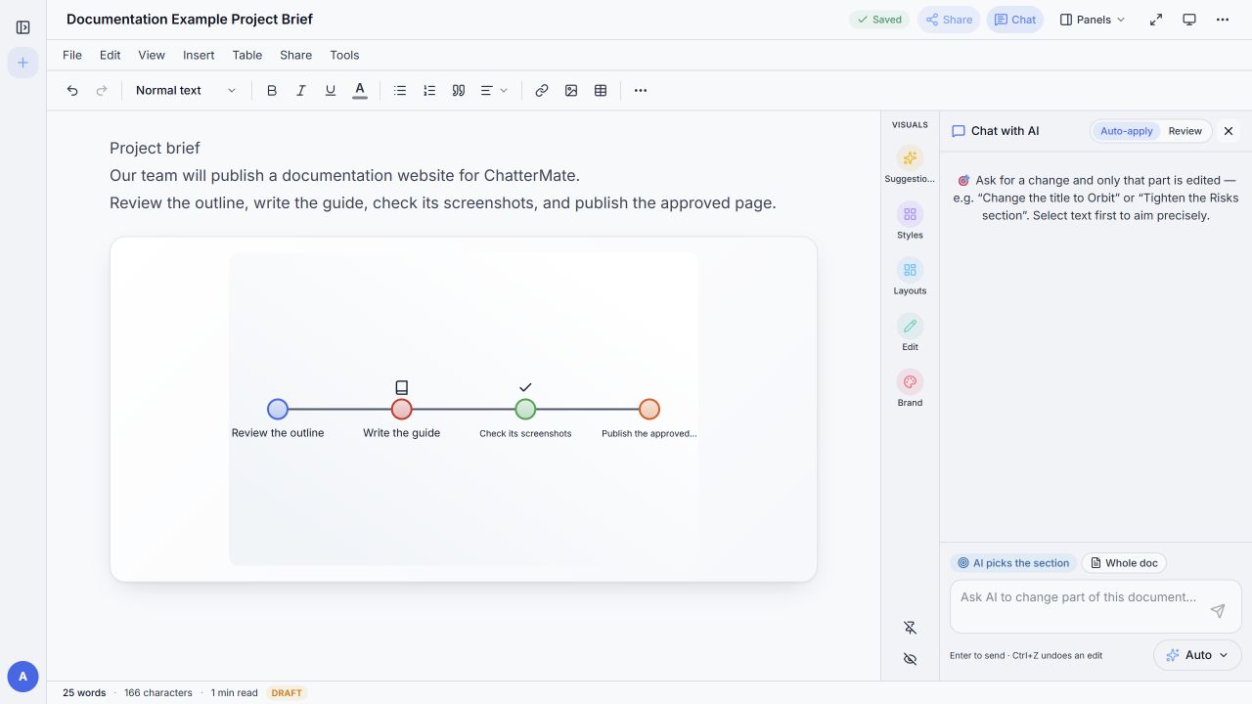Click the checkmark icon above timeline
1252x704 pixels.
pos(525,387)
